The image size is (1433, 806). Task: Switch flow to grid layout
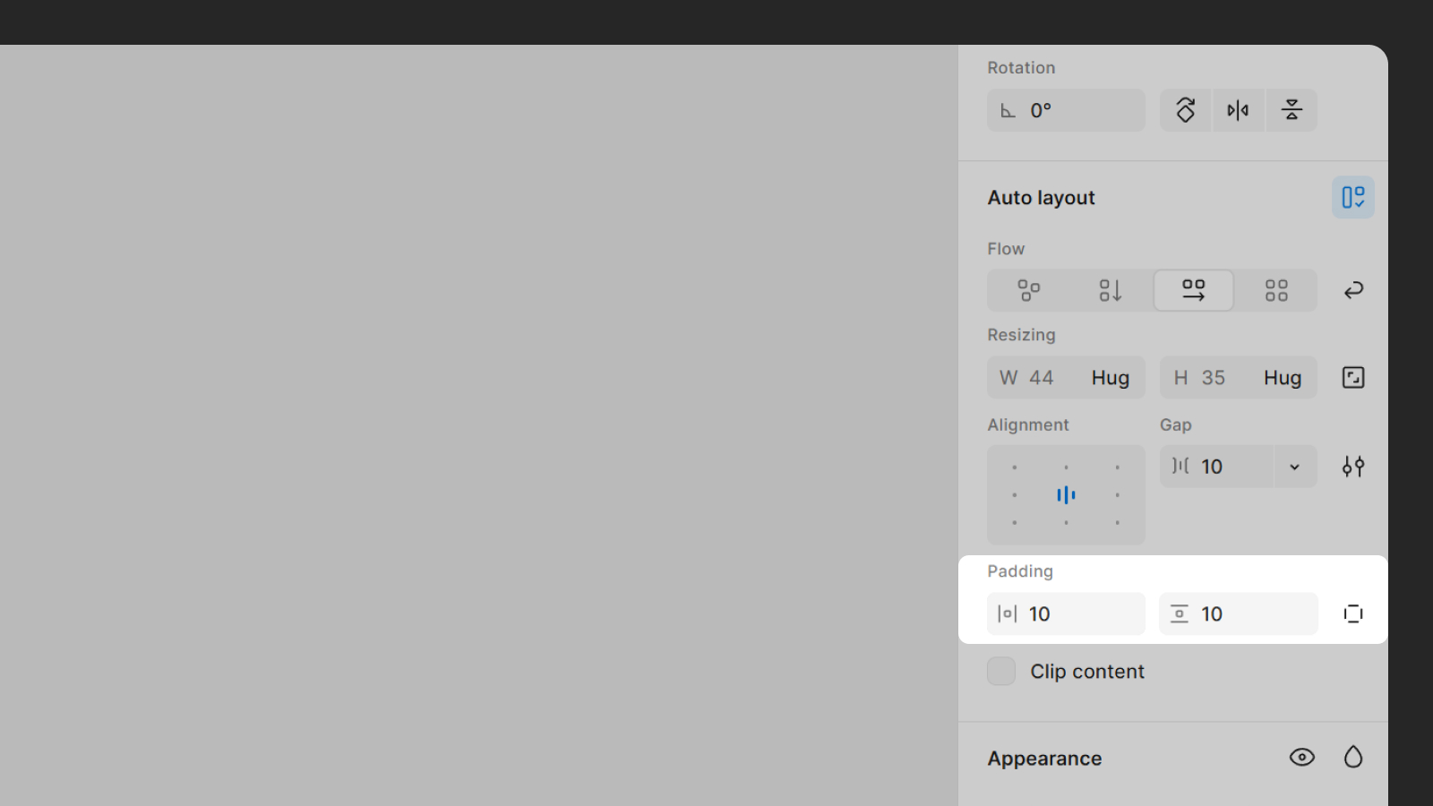1275,290
